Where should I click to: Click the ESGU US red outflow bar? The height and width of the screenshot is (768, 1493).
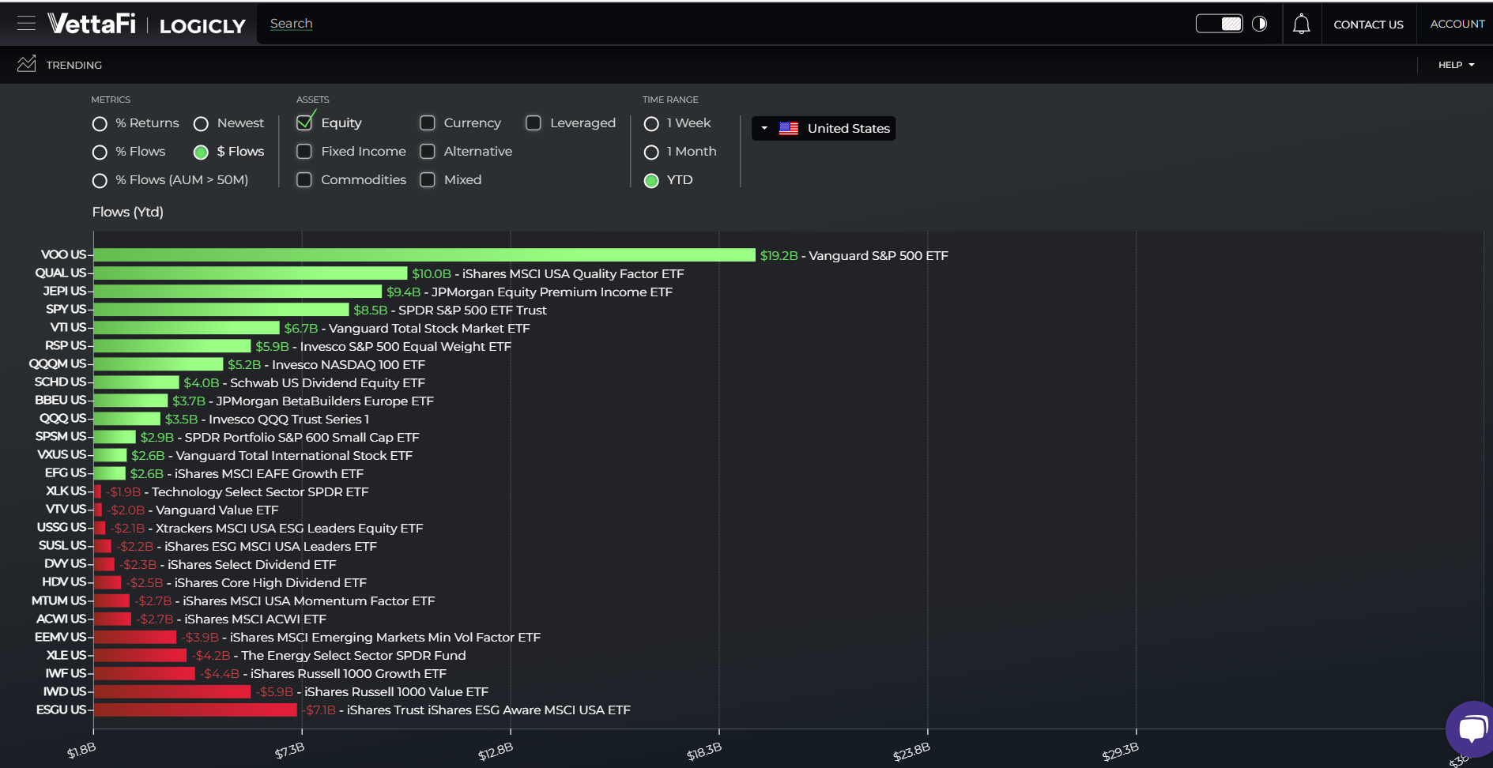[195, 710]
